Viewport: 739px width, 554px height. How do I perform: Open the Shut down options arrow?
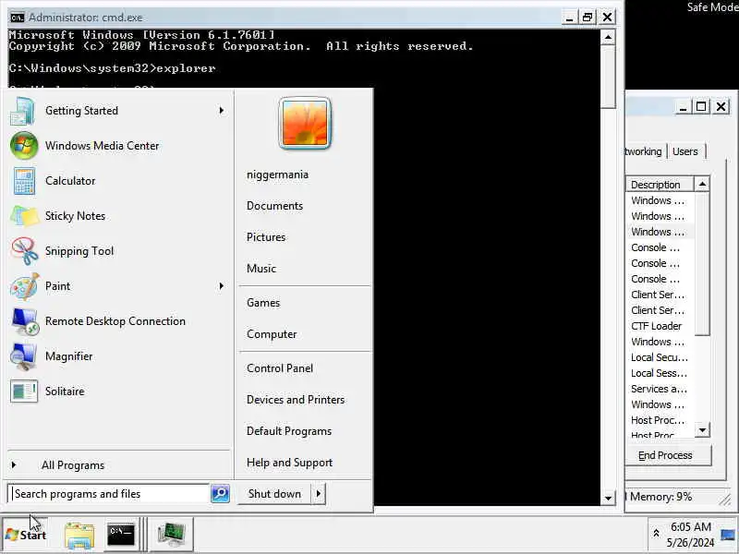pos(319,494)
